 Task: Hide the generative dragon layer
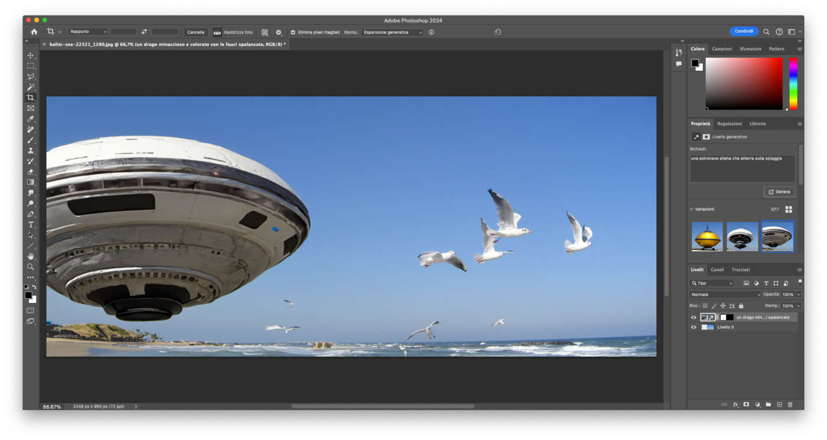pyautogui.click(x=694, y=317)
